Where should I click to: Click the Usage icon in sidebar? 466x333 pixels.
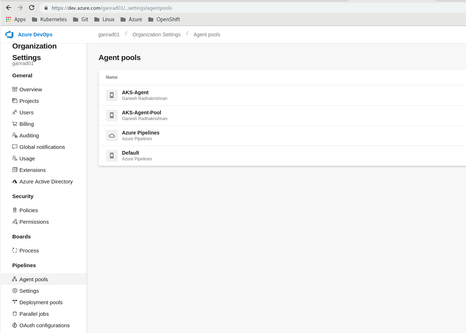point(15,158)
